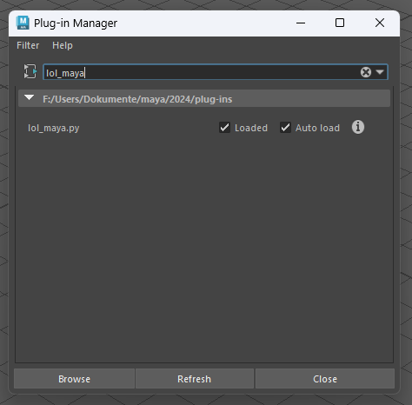Clear the lol_maya search text

[366, 72]
